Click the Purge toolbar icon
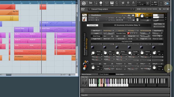Image resolution: width=174 pixels, height=97 pixels. (133, 4)
